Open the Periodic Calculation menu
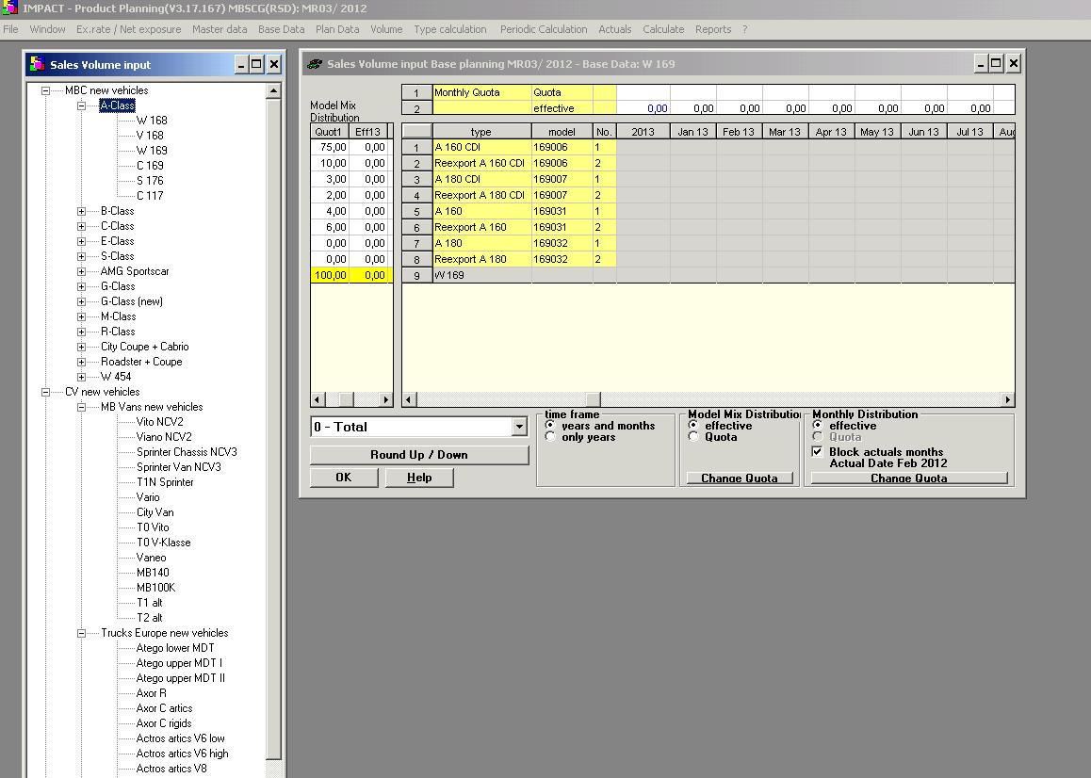The image size is (1091, 778). pos(544,29)
